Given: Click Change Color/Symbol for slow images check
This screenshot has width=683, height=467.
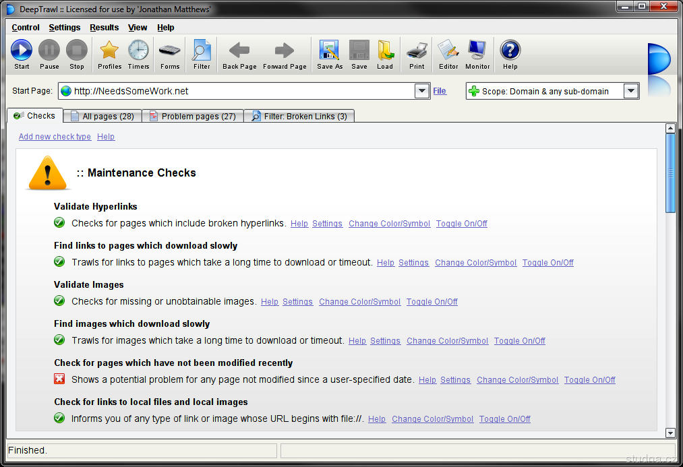Looking at the screenshot, I should click(x=447, y=341).
